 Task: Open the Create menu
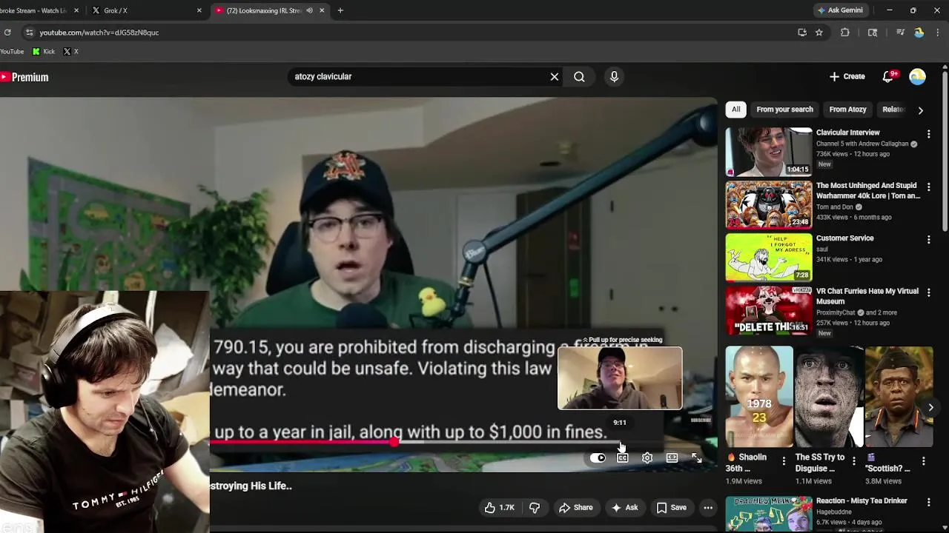tap(847, 77)
